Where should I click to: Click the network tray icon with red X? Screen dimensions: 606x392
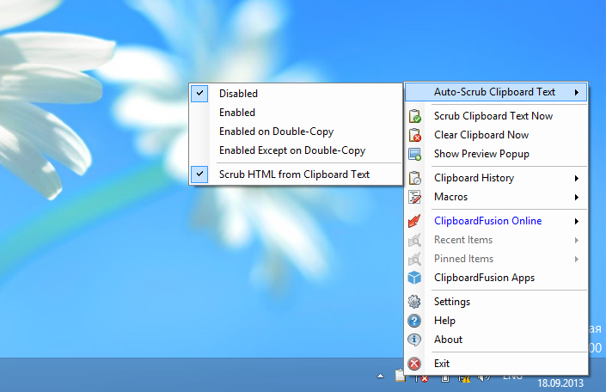tap(421, 377)
